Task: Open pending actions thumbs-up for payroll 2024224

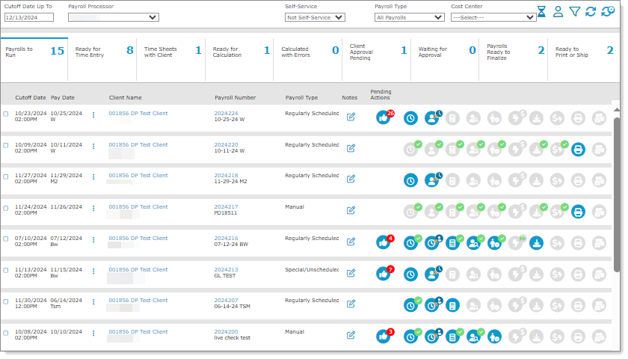Action: click(x=384, y=118)
